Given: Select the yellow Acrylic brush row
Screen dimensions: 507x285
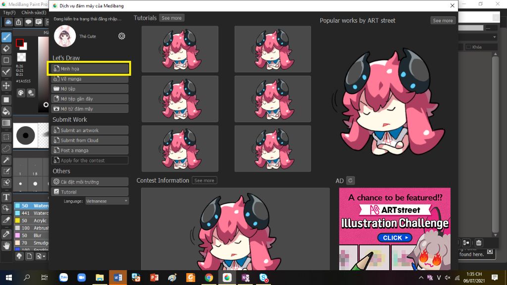Looking at the screenshot, I should coord(31,220).
